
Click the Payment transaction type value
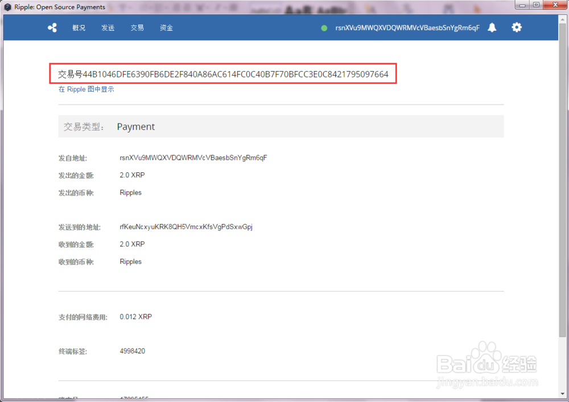[136, 126]
